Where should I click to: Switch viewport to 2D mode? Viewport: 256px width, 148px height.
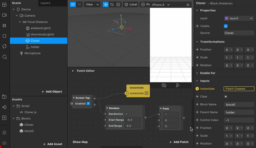pyautogui.click(x=79, y=4)
